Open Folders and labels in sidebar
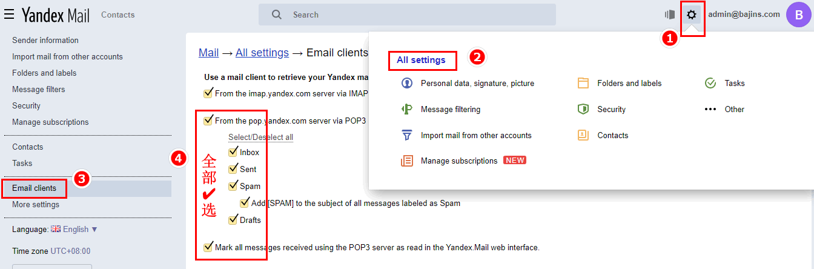The width and height of the screenshot is (814, 269). (x=44, y=73)
